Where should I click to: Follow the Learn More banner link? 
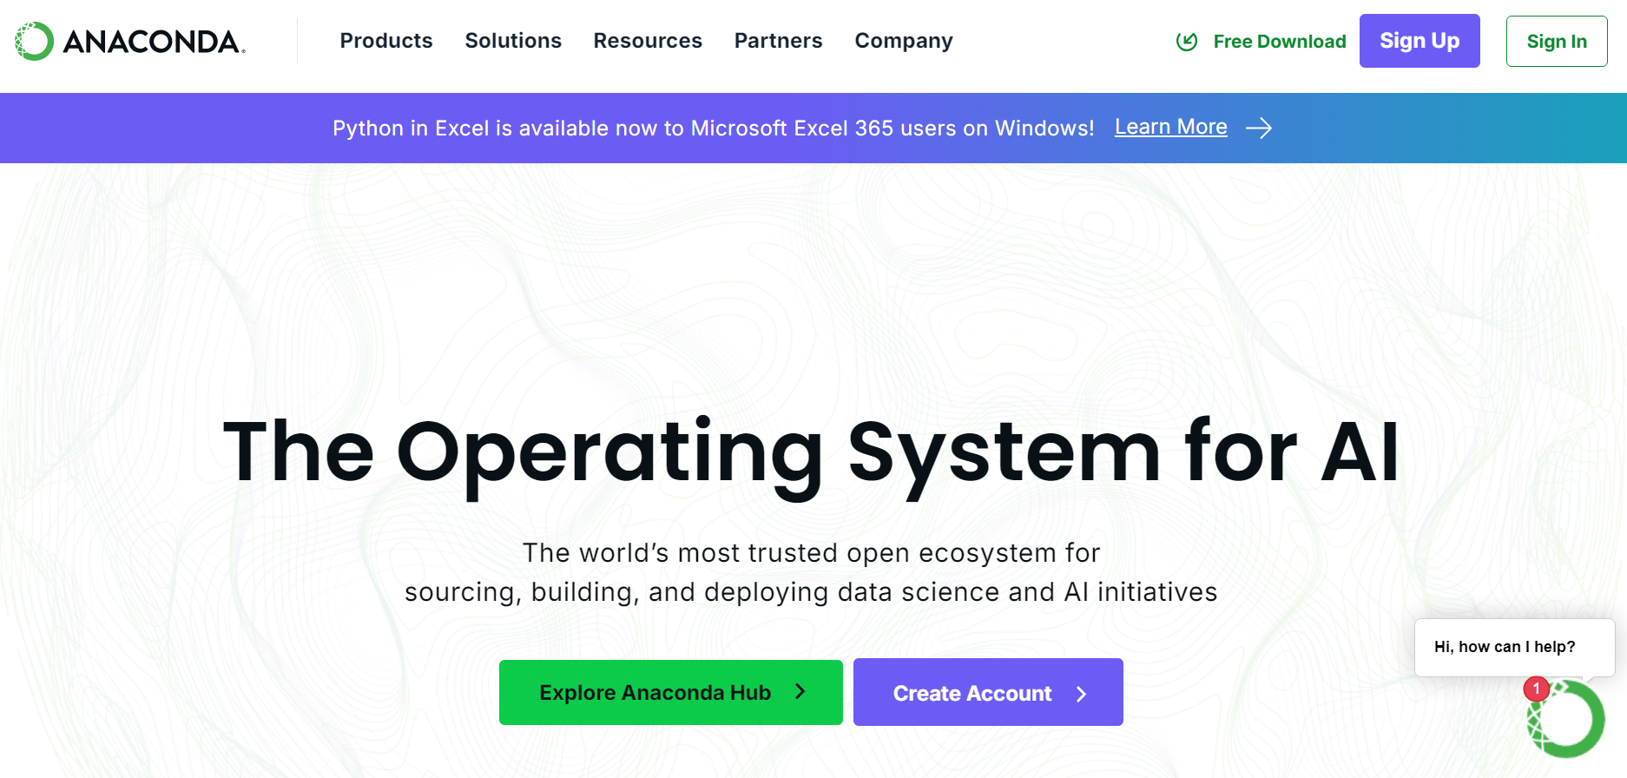click(x=1171, y=127)
